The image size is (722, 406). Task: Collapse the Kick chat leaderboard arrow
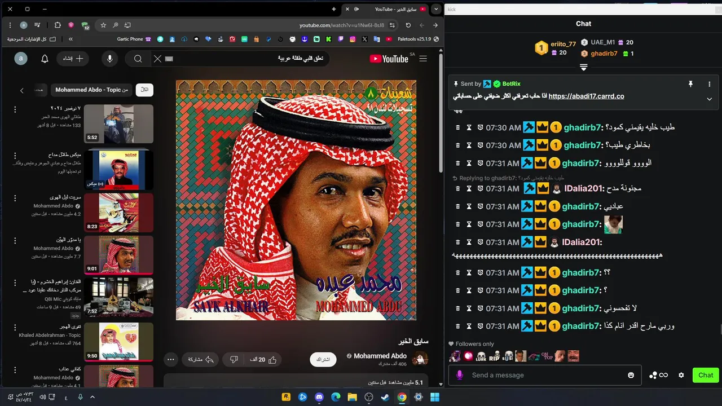pos(584,68)
